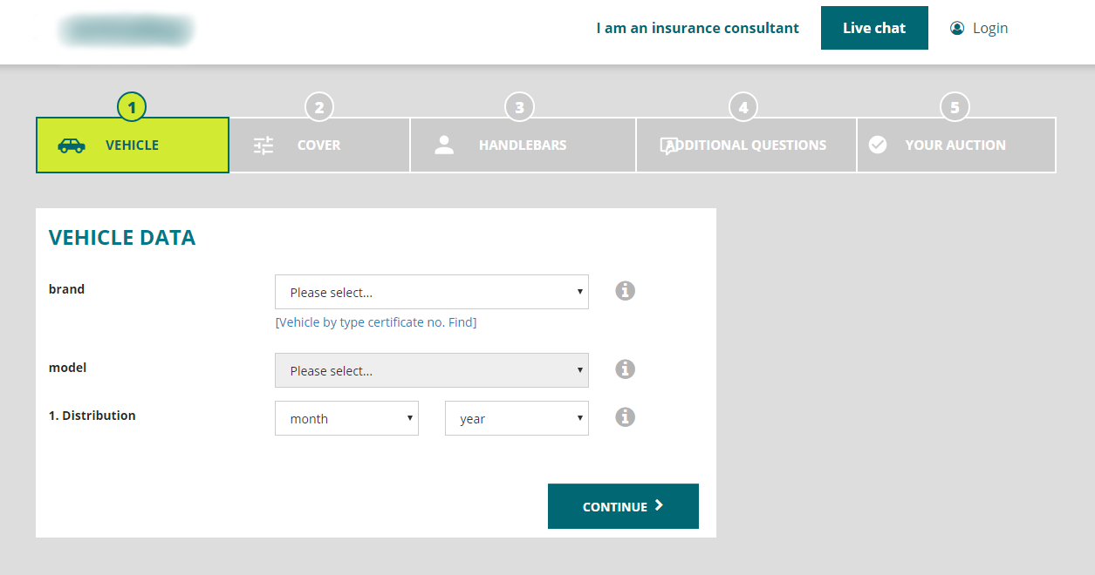Click the step 1 number circle
Viewport: 1095px width, 575px height.
point(132,107)
